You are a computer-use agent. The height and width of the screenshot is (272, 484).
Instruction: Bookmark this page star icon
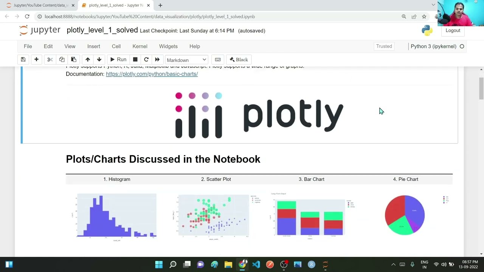pos(424,17)
